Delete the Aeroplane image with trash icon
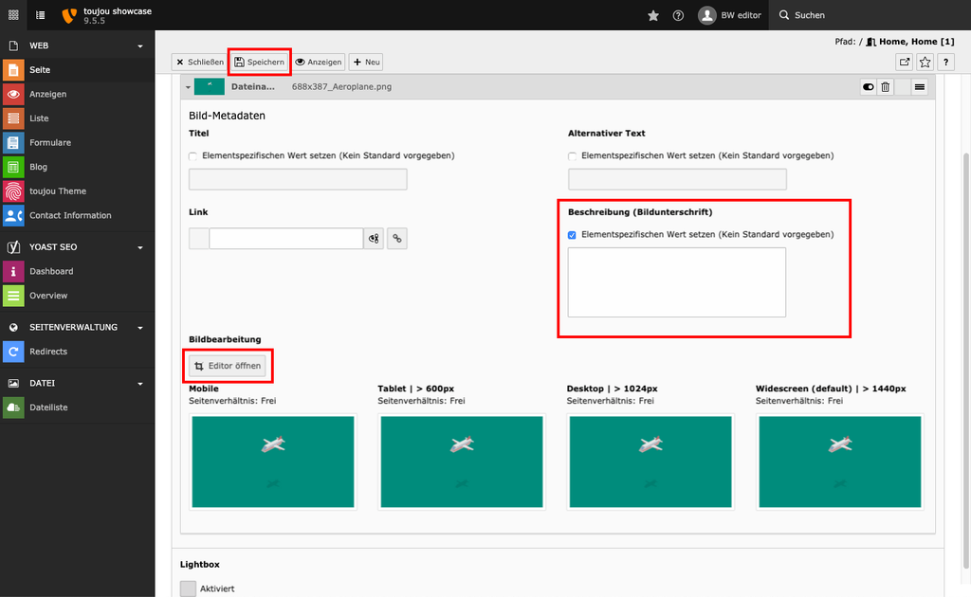Screen dimensions: 971x597 pos(885,87)
